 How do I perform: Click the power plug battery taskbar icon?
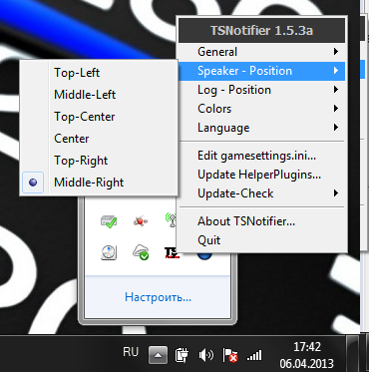coord(182,355)
